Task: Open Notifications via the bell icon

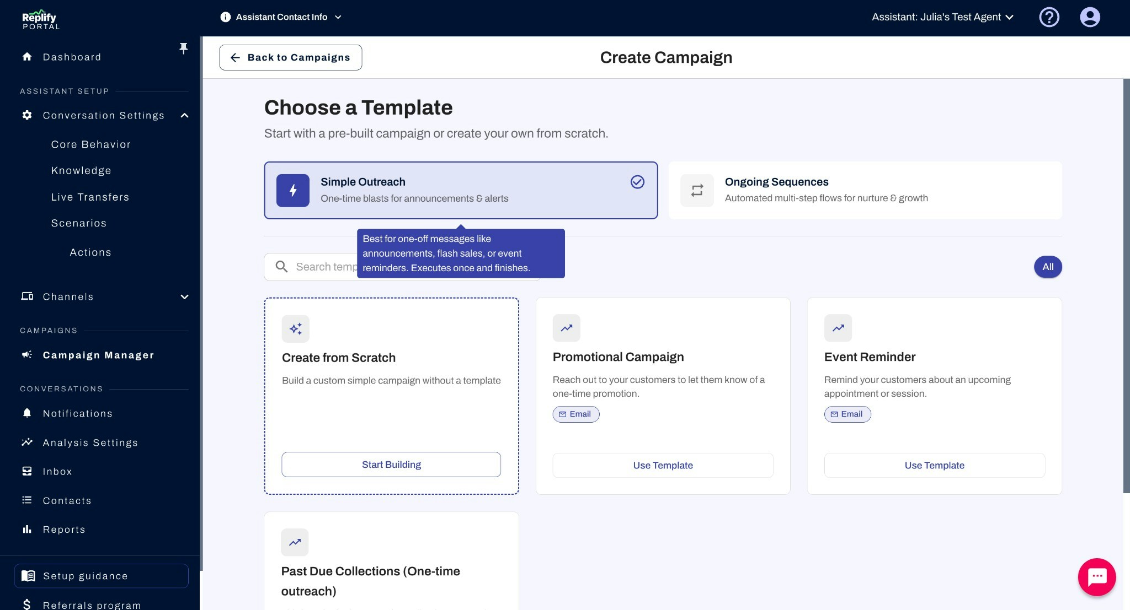Action: point(26,413)
